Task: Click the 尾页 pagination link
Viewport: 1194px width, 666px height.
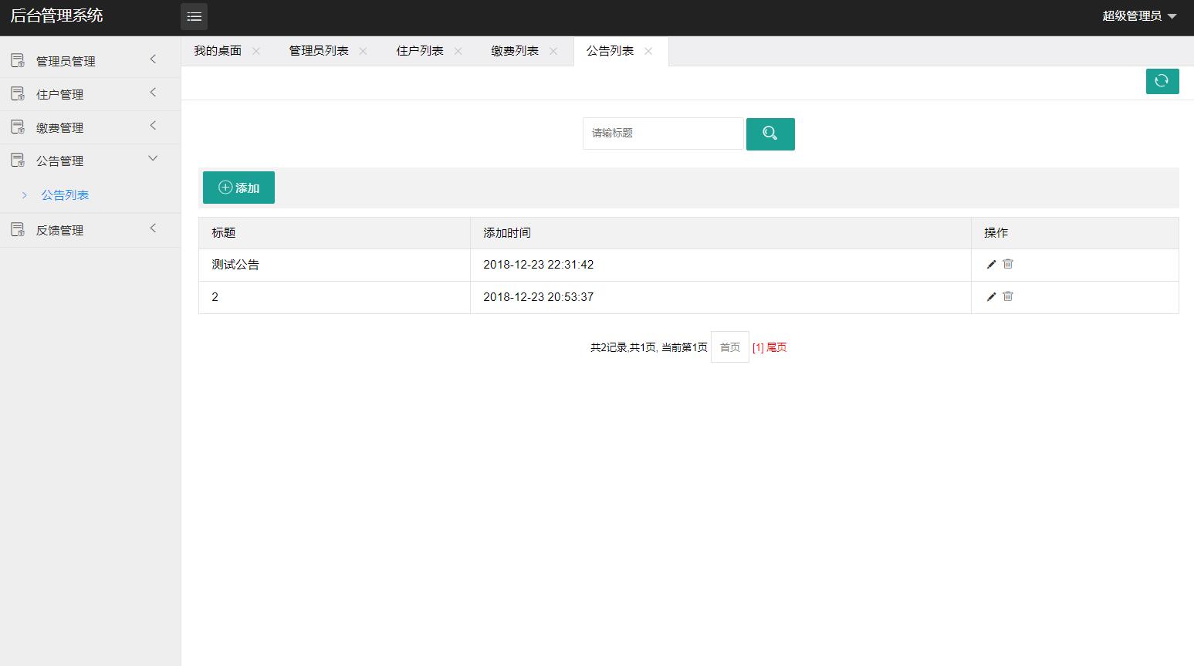Action: [x=776, y=347]
